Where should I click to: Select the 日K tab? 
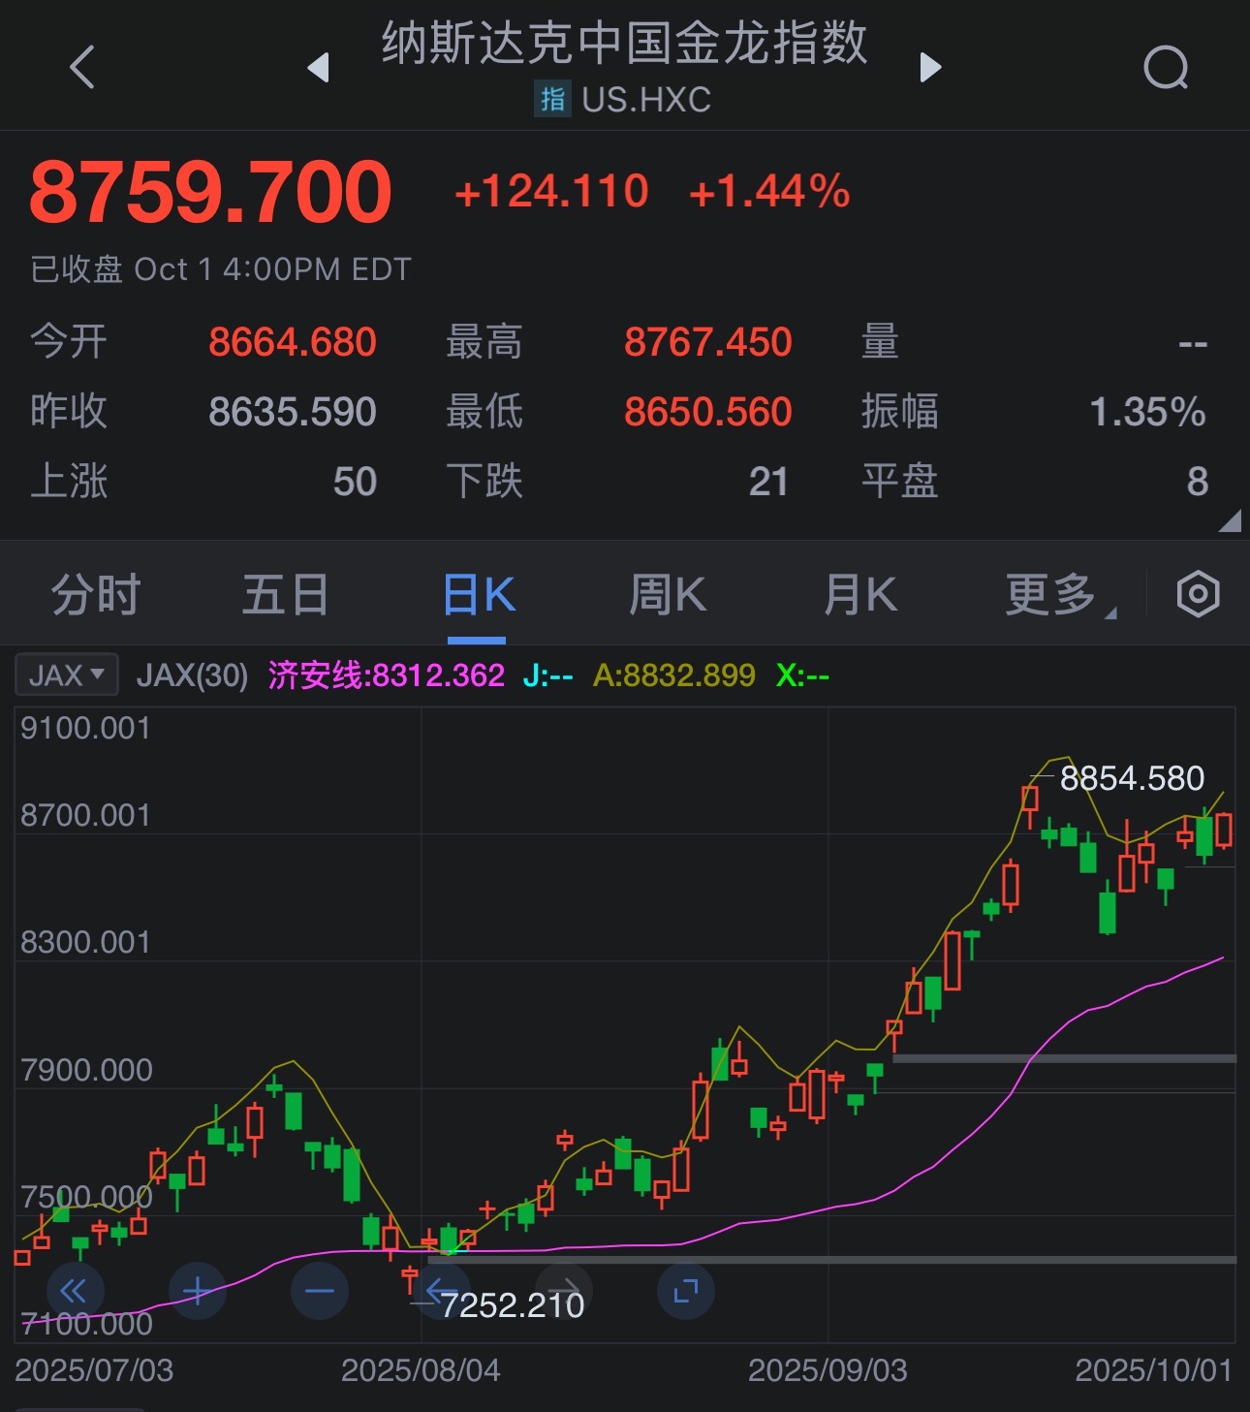point(478,594)
